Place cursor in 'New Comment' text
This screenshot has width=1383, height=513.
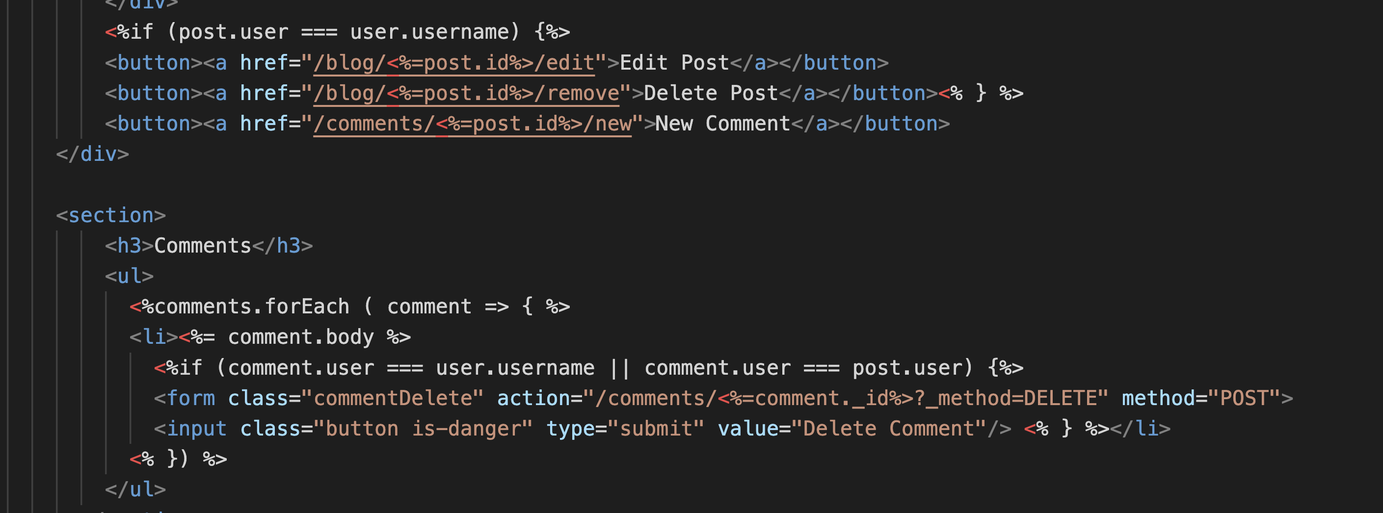(722, 124)
